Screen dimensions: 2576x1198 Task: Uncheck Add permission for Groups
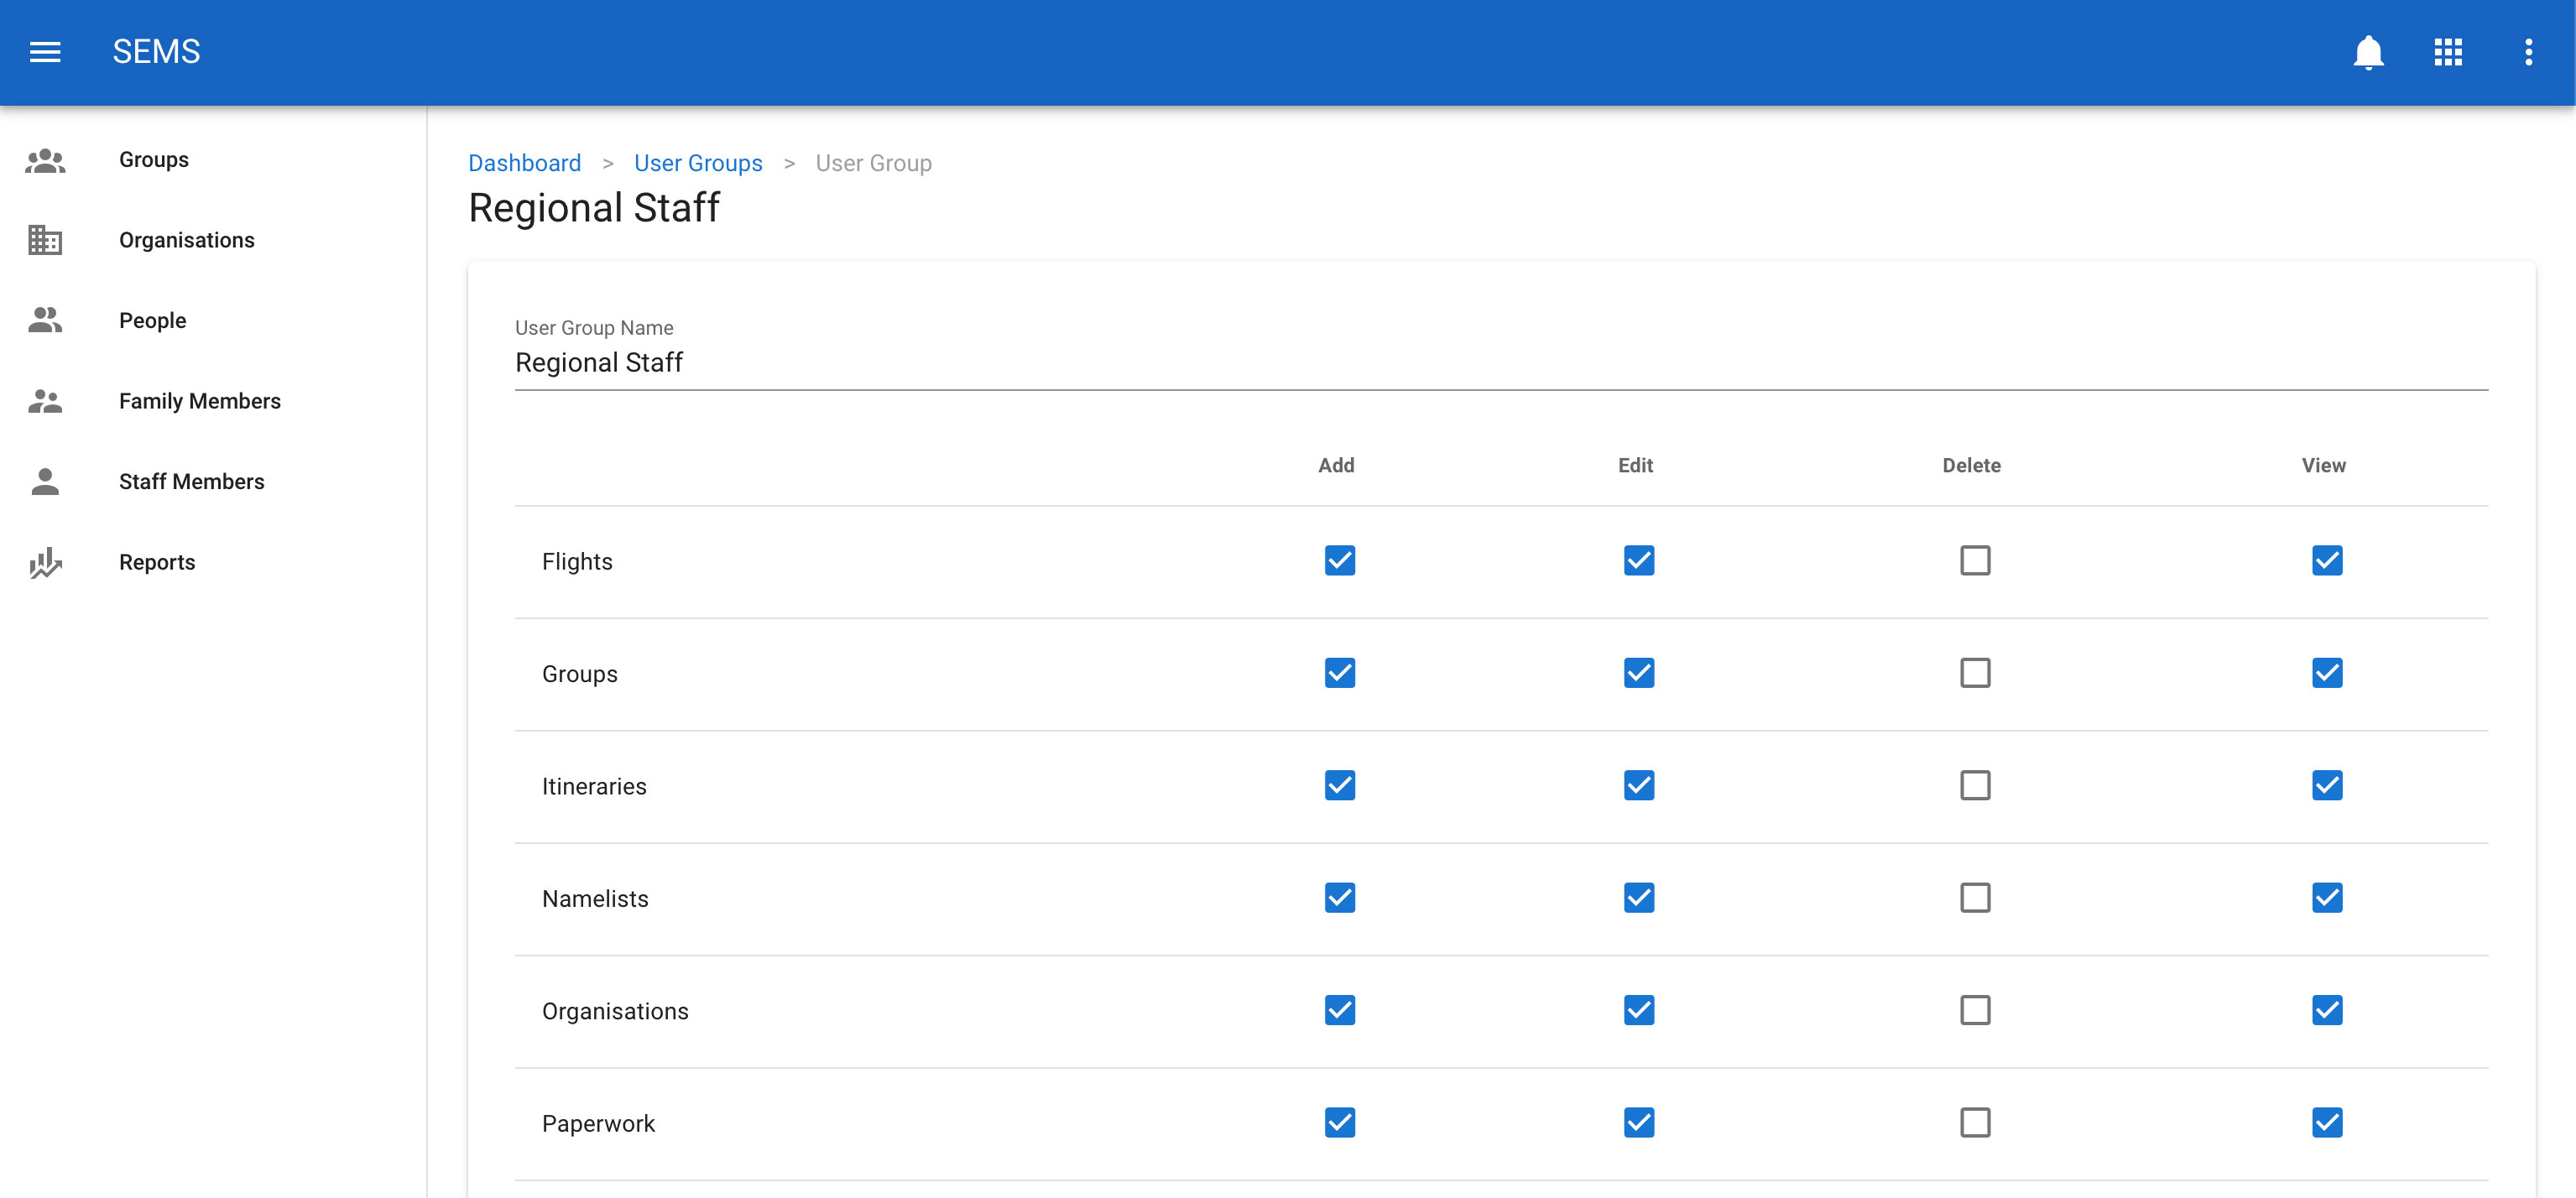tap(1339, 673)
